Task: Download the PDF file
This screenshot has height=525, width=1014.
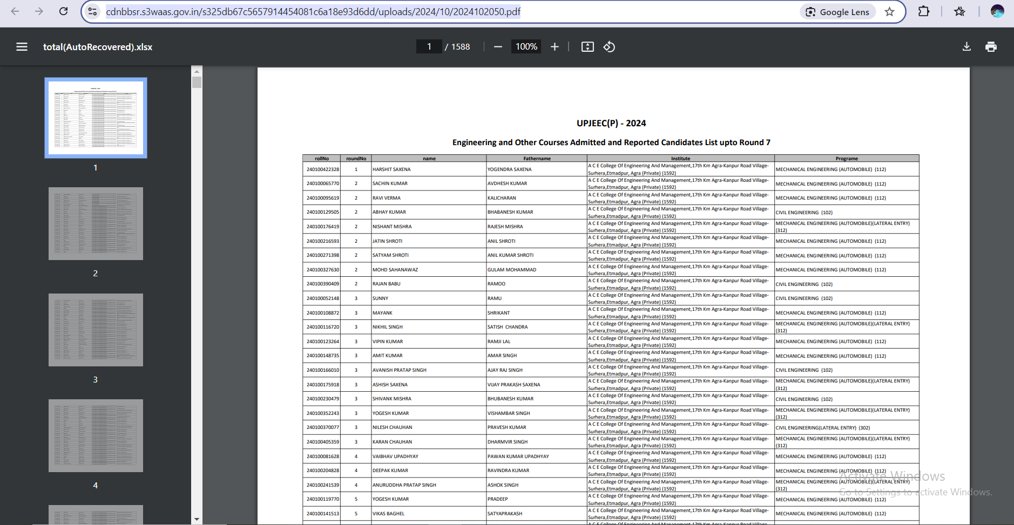Action: [x=966, y=47]
